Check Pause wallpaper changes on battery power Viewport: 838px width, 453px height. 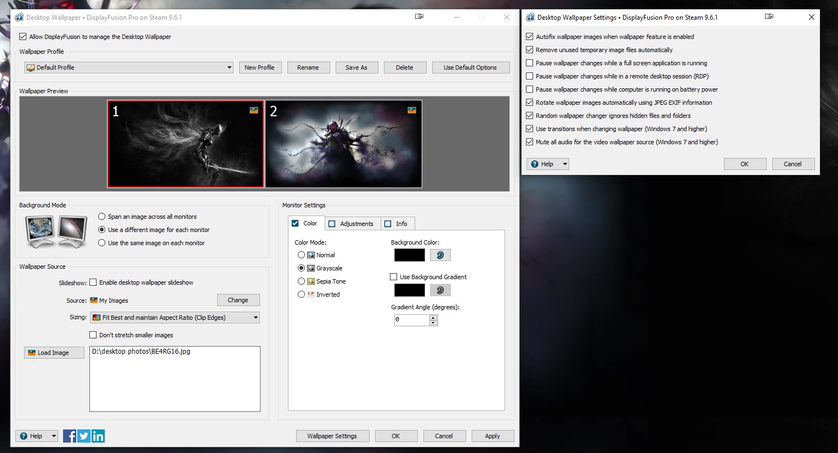530,89
